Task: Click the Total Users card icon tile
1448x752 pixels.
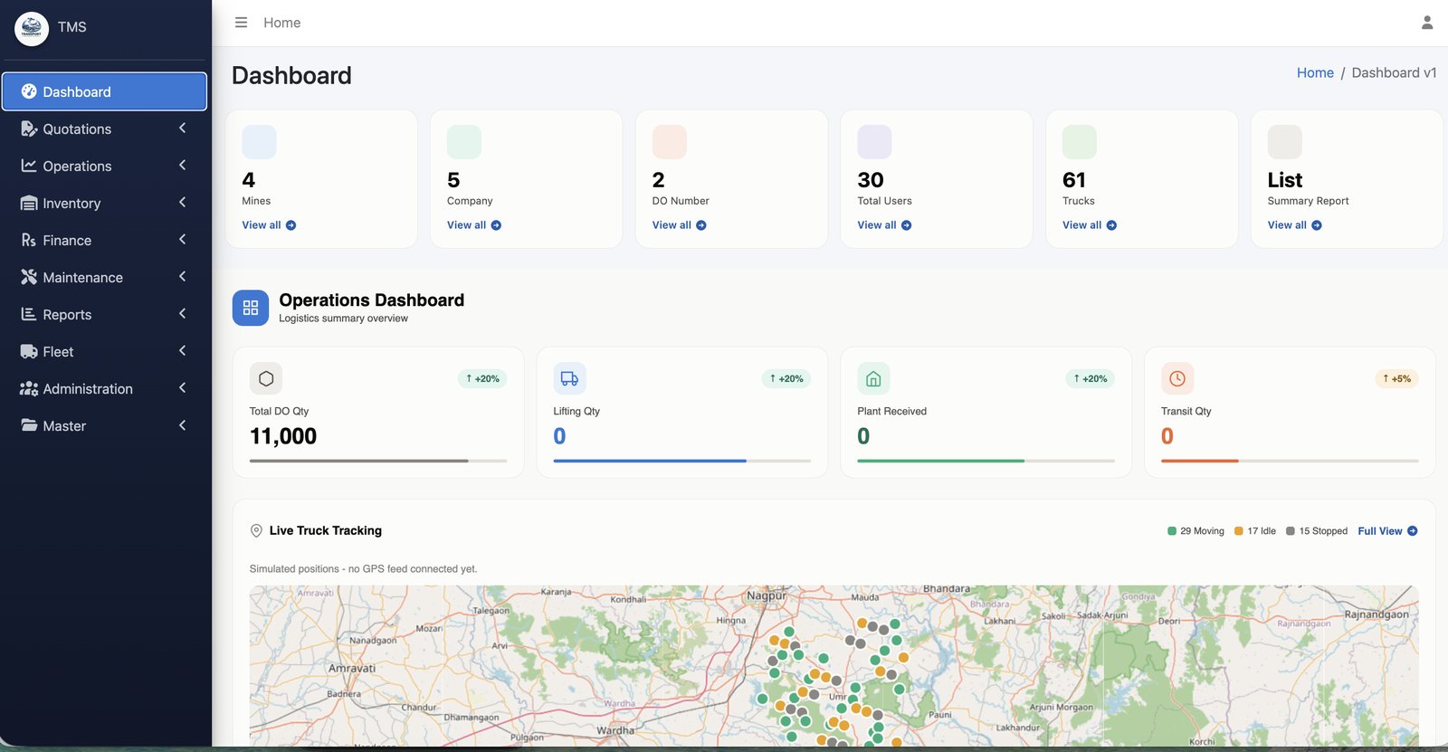Action: point(874,142)
